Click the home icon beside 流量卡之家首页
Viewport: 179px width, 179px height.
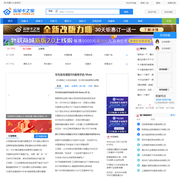tap(5, 3)
